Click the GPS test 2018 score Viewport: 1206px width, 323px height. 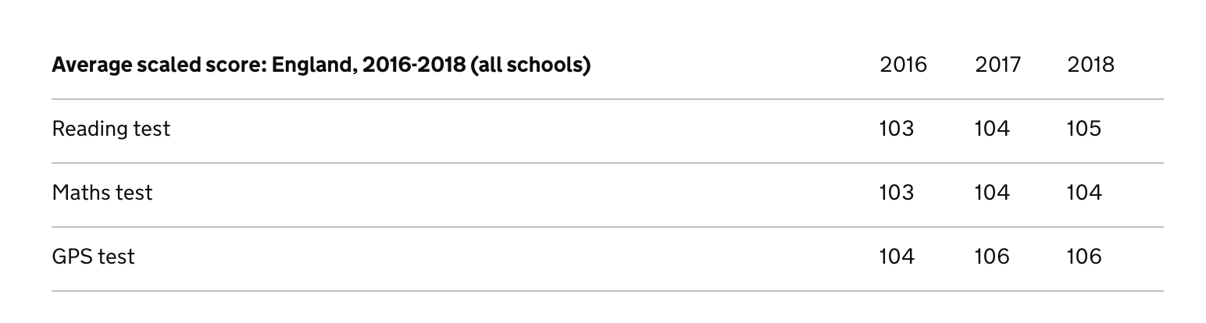tap(1084, 257)
